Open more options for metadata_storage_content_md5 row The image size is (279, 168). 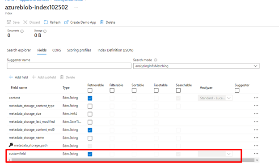tap(256, 130)
